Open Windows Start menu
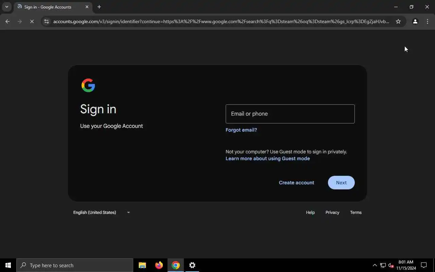 8,265
